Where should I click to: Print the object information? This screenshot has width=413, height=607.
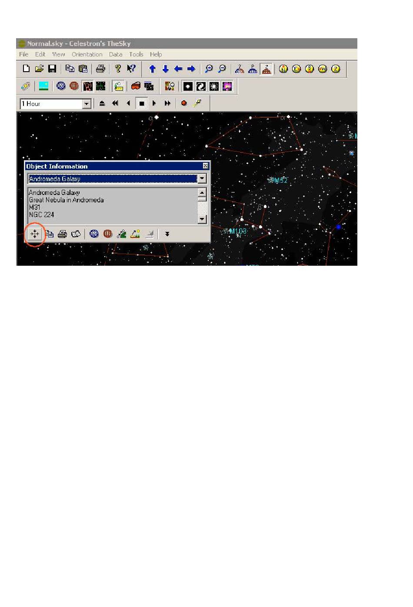click(63, 234)
